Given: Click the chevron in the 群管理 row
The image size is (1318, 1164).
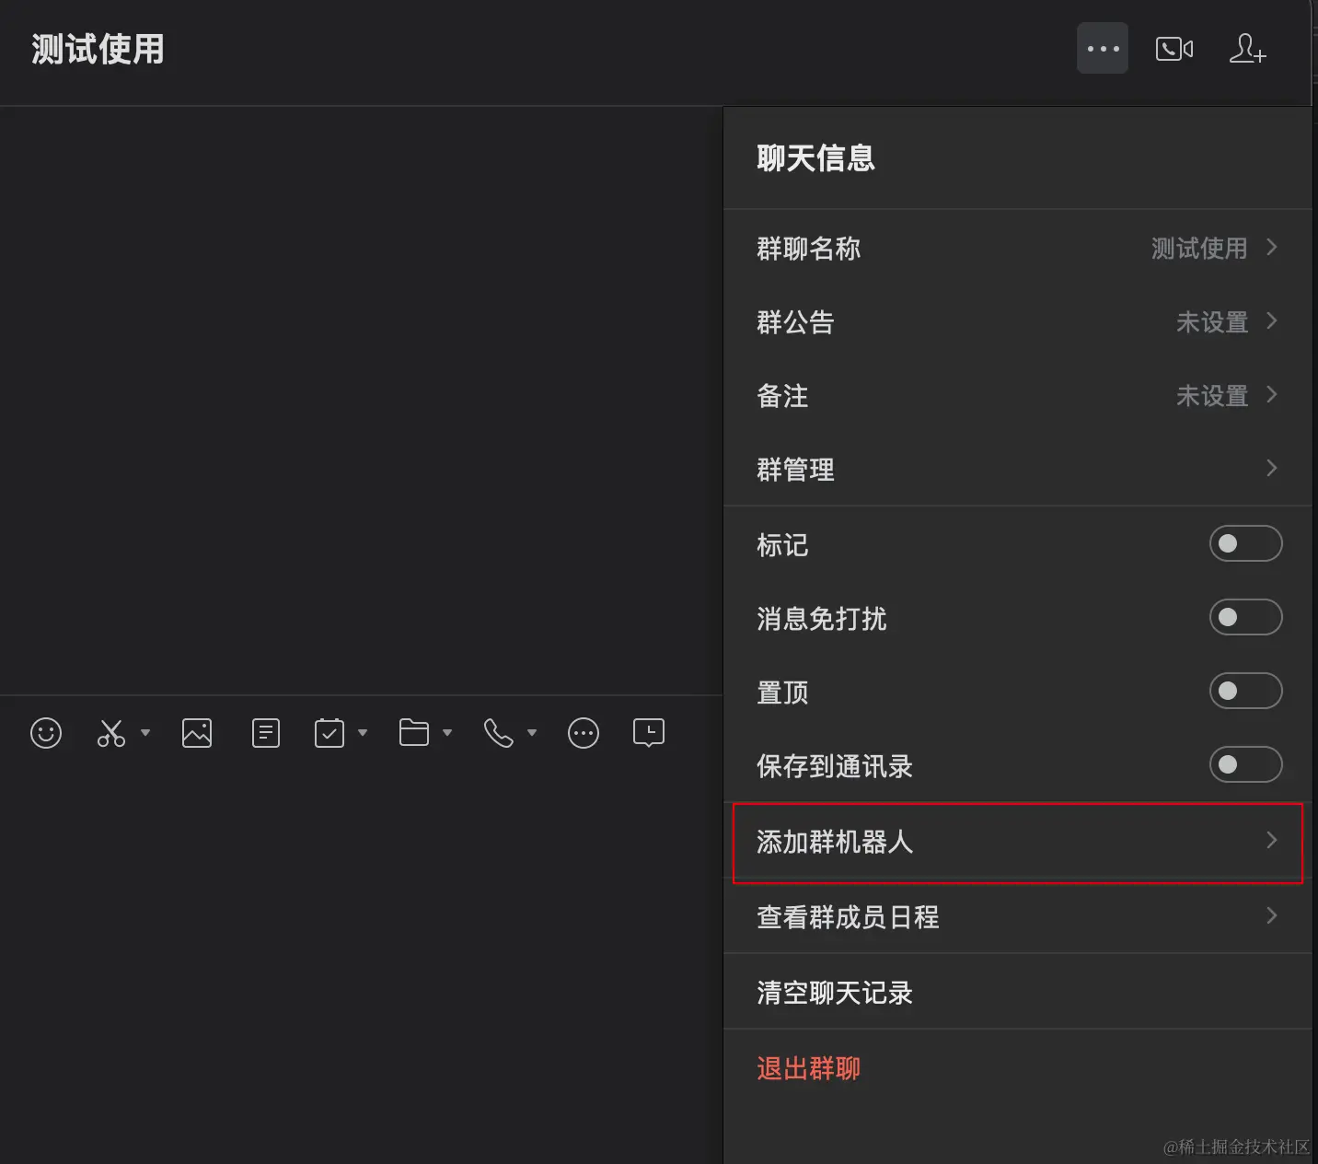Looking at the screenshot, I should pos(1272,468).
